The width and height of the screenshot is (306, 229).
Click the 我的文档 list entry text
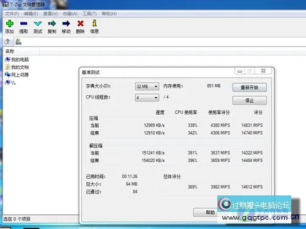coord(20,67)
